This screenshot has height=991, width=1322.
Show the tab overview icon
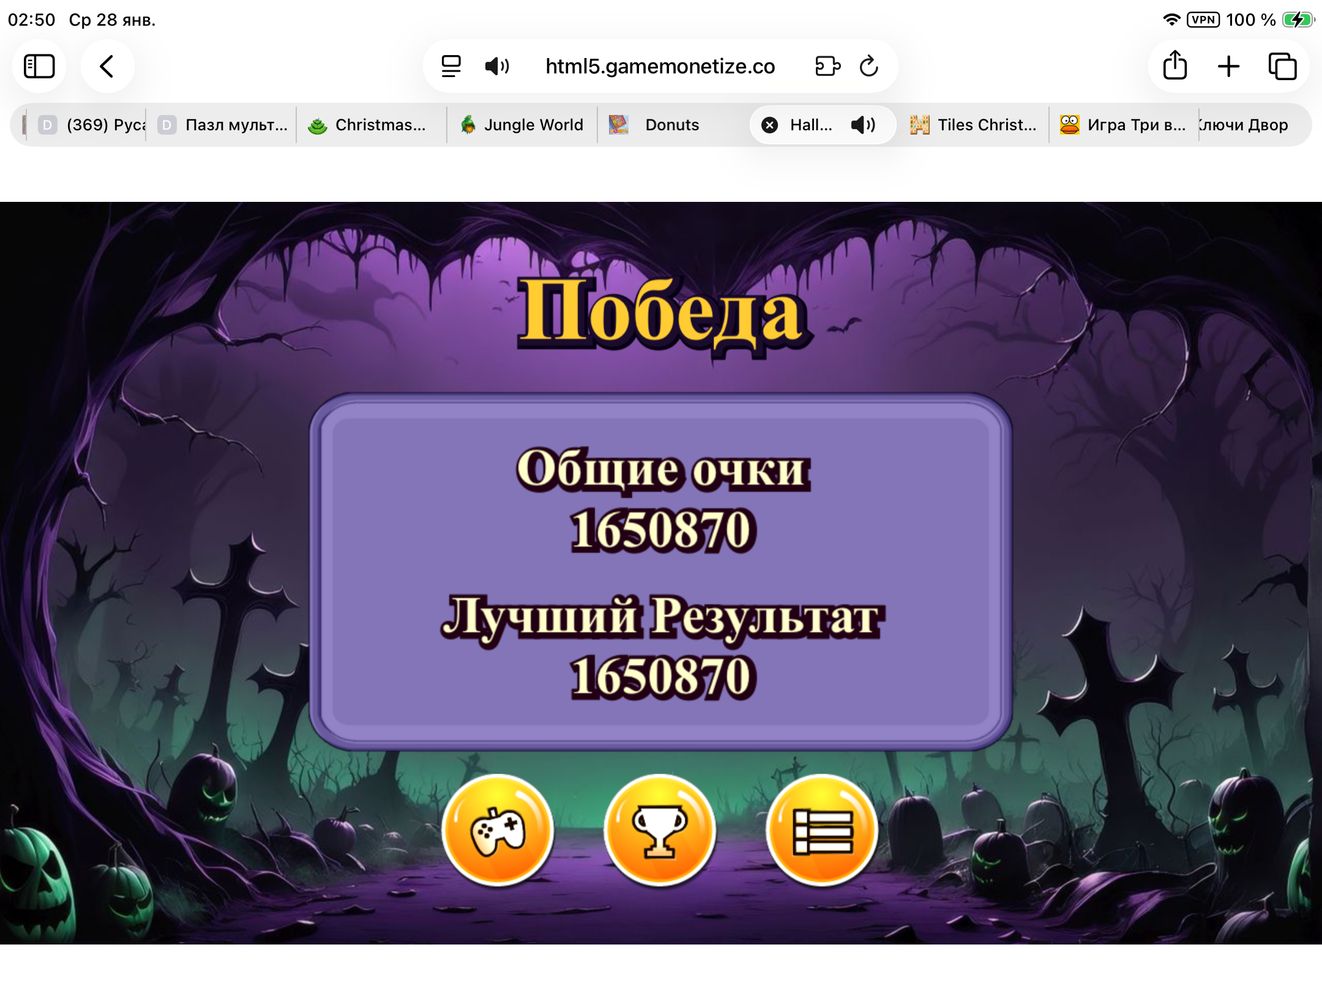[x=1282, y=66]
